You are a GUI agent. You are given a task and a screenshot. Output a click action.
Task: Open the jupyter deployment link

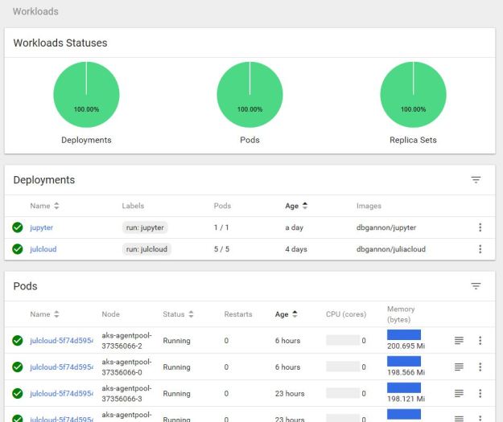[42, 227]
